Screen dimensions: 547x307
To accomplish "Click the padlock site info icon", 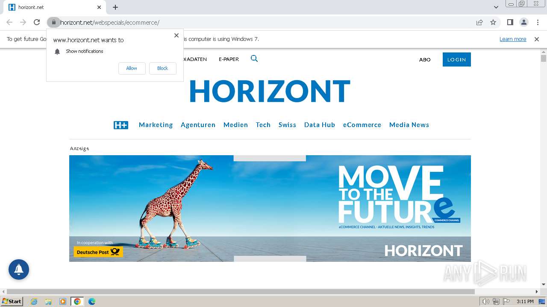I will coord(53,22).
